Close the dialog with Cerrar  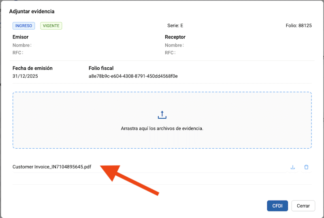pos(303,206)
